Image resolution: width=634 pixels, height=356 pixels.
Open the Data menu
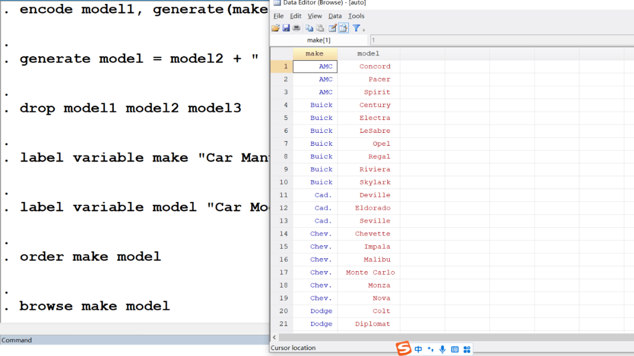(x=335, y=16)
